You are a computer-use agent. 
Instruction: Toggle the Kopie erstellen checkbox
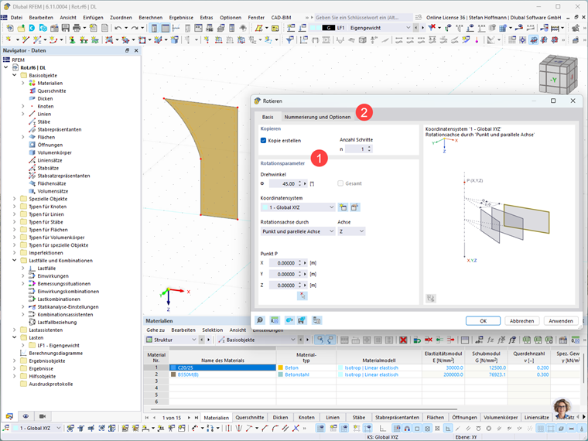click(x=263, y=140)
